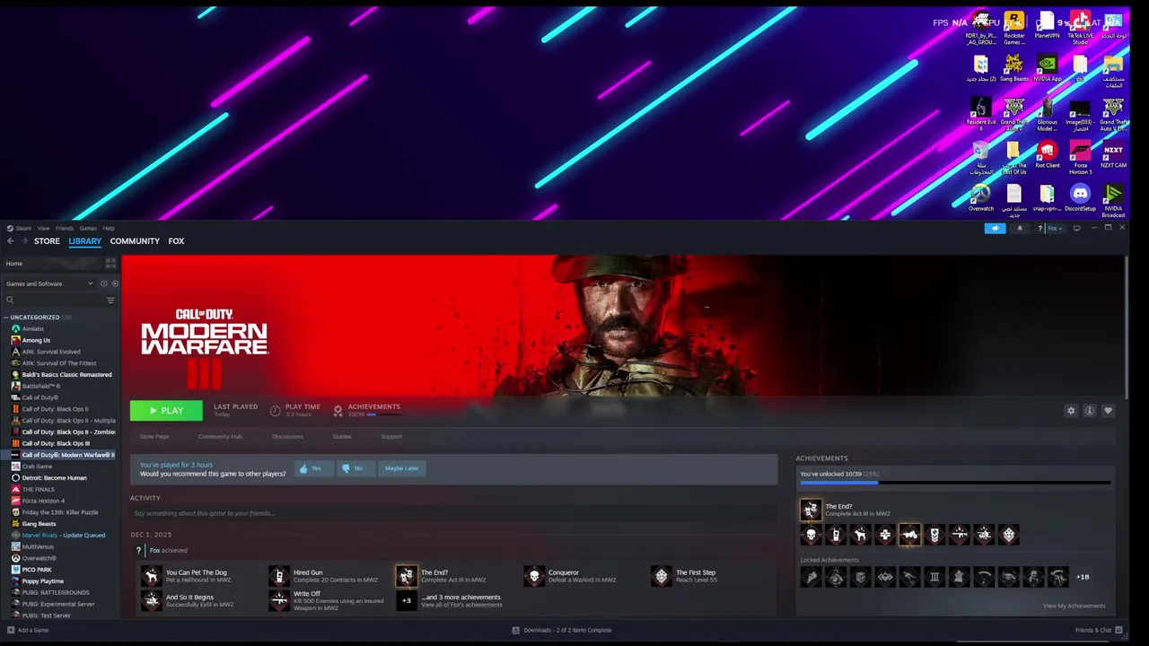Open the Help menu
Screen dimensions: 1149x646
tap(109, 229)
